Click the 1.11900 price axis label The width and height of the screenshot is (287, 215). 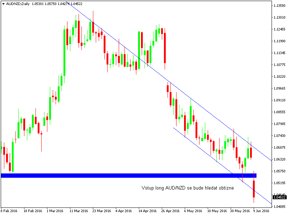[x=279, y=41]
